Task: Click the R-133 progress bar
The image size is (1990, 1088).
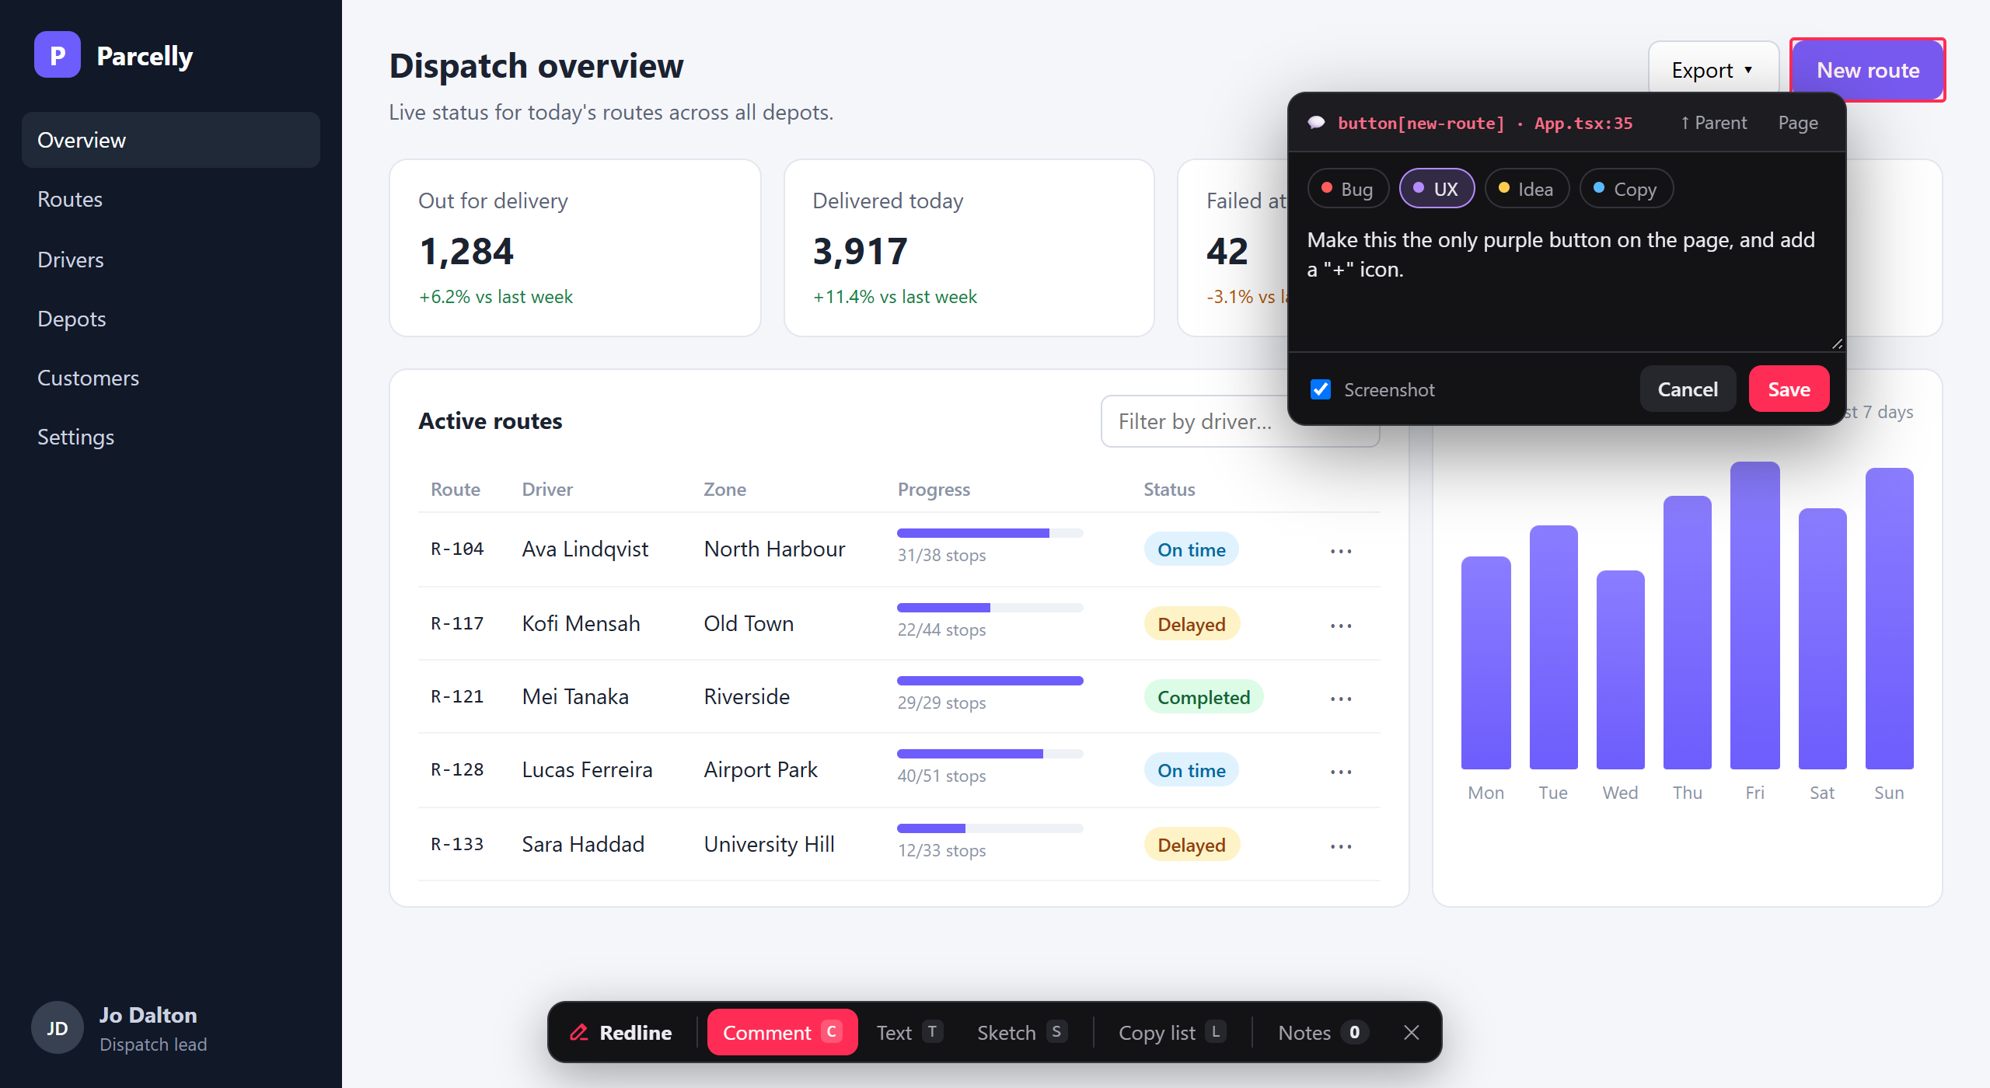Action: pyautogui.click(x=990, y=828)
